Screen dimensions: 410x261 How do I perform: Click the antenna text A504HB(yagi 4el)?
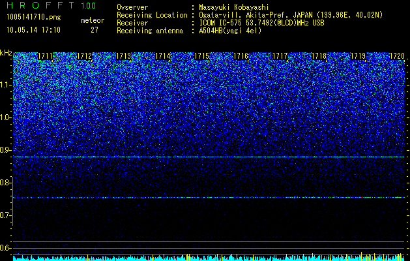(230, 31)
